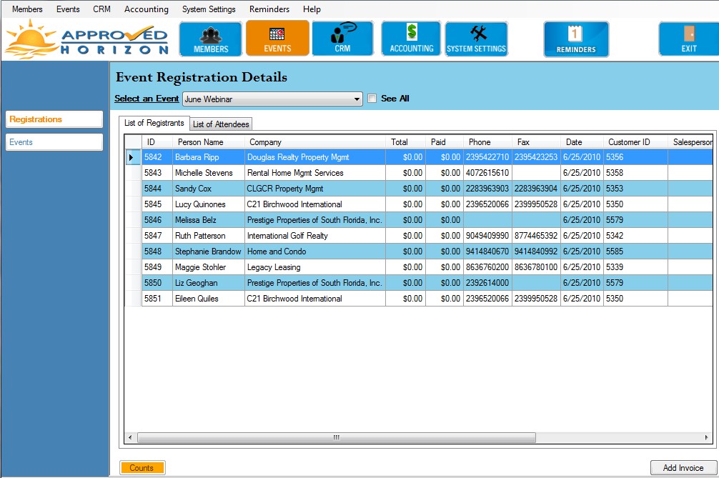Click the Events calendar toolbar icon
This screenshot has height=478, width=719.
pyautogui.click(x=277, y=39)
